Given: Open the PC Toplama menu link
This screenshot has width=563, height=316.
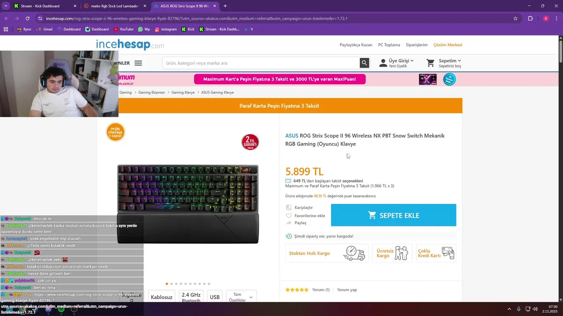Looking at the screenshot, I should point(389,45).
